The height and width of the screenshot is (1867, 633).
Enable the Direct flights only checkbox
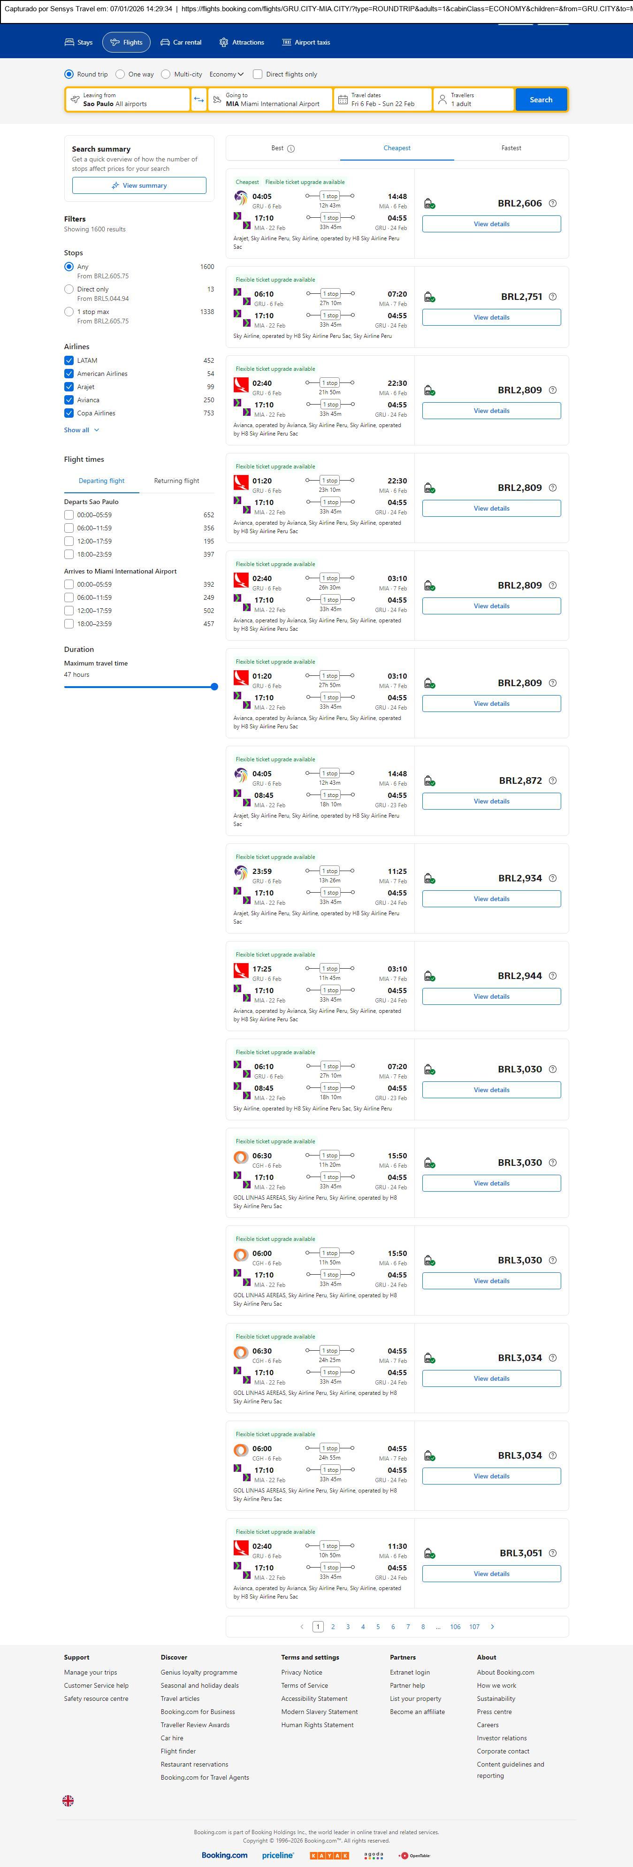(257, 74)
